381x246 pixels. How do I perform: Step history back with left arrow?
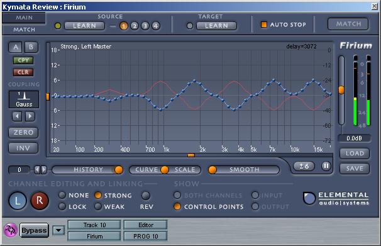pos(37,170)
